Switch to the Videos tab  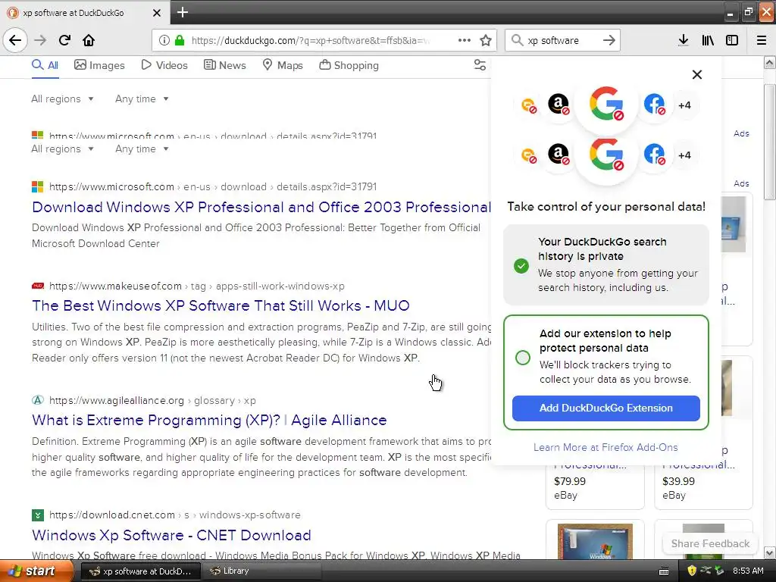tap(164, 65)
